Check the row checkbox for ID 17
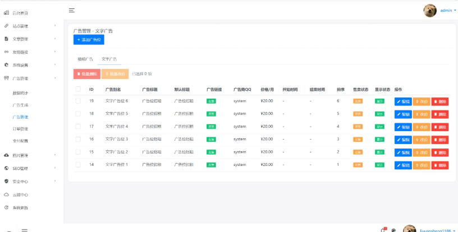Viewport: 458px width, 232px height. [78, 127]
